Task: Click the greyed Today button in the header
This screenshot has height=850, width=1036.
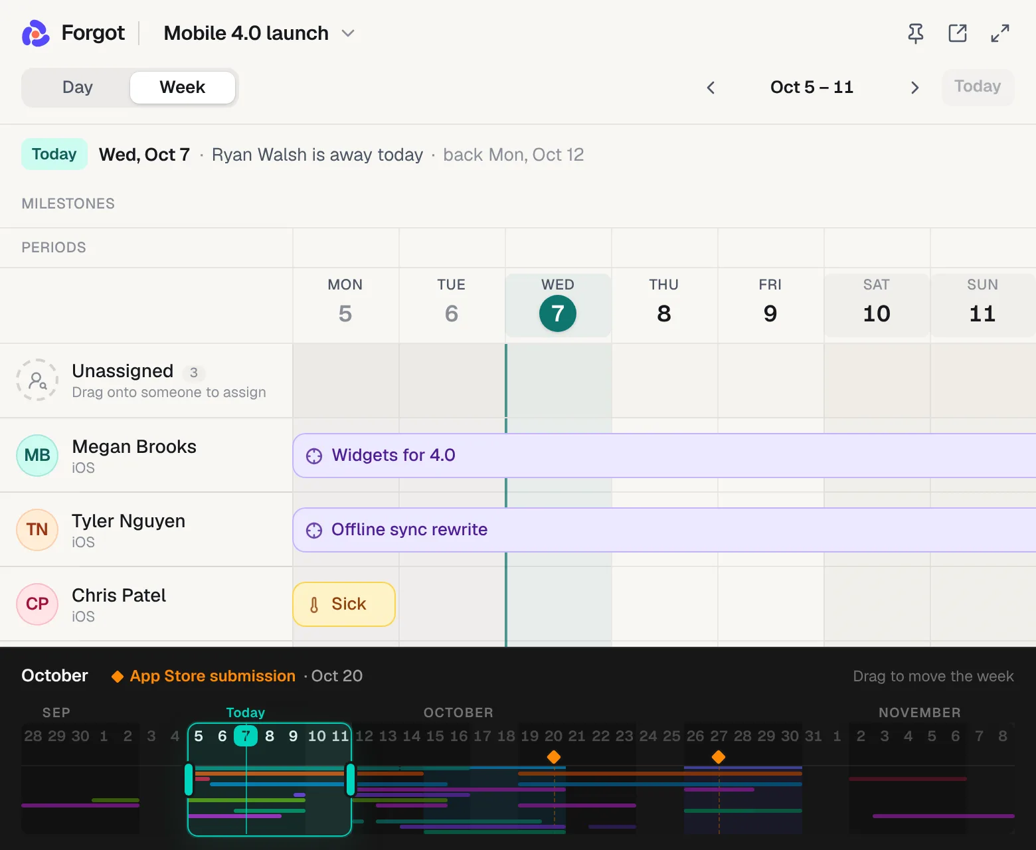Action: tap(978, 87)
